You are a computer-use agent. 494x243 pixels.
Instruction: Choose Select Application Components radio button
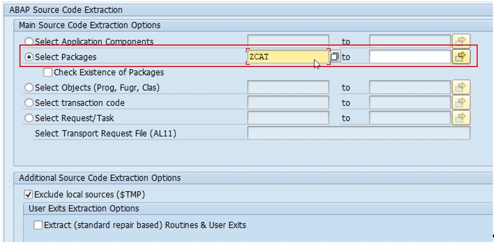(29, 41)
